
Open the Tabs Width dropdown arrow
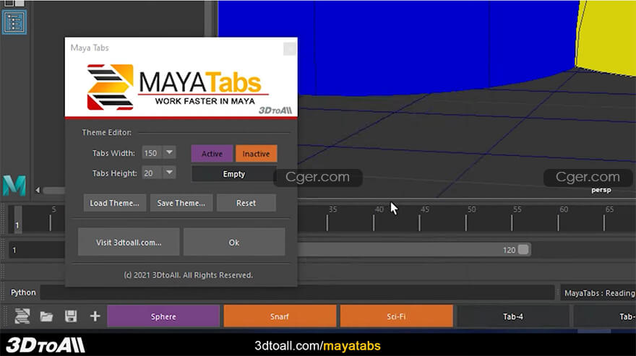tap(169, 153)
